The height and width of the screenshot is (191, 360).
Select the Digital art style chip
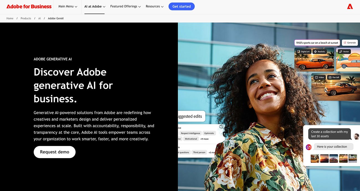(x=304, y=51)
